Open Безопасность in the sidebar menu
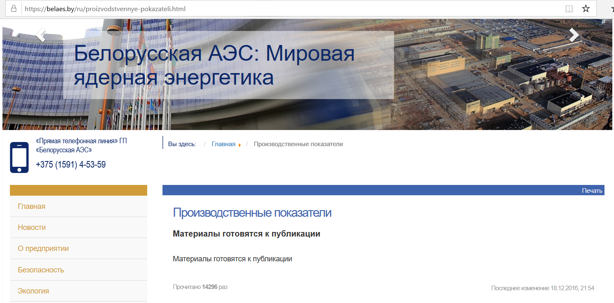 pos(79,270)
